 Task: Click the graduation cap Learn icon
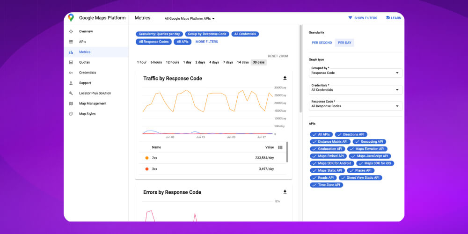388,18
